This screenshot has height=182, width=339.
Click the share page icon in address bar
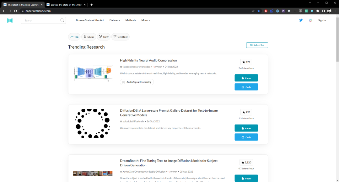(x=253, y=11)
